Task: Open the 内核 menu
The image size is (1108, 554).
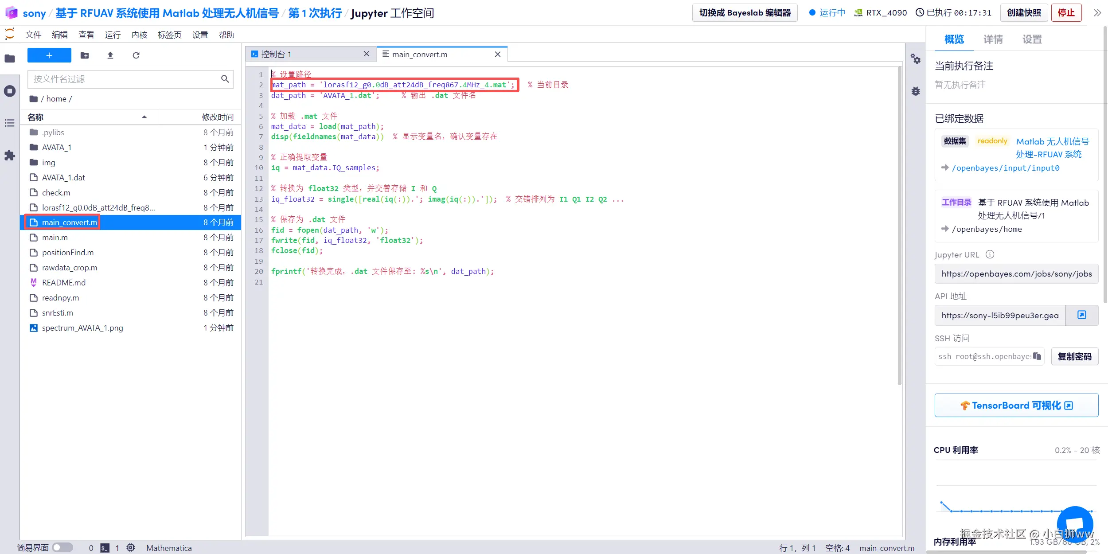Action: [139, 35]
